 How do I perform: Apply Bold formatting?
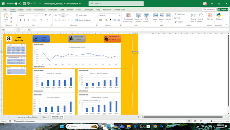point(21,20)
